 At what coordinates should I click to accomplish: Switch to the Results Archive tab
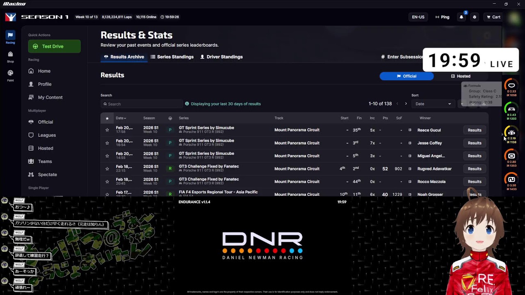124,57
